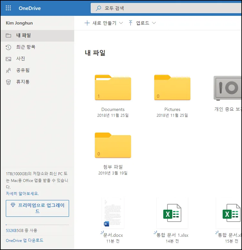Viewport: 242px width, 250px height.
Task: Open the Documents folder icon
Action: 113,87
